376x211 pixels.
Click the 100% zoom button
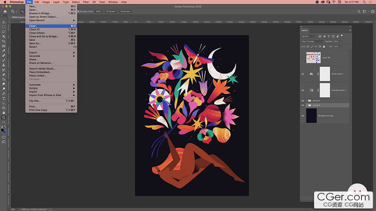click(x=98, y=12)
